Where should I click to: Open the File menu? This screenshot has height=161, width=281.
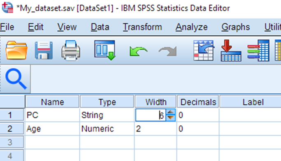[7, 27]
